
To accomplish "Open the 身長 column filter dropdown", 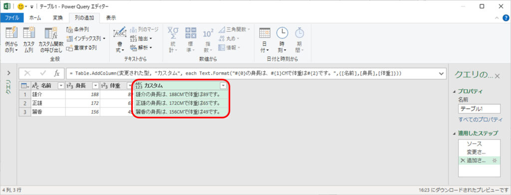I will [95, 86].
